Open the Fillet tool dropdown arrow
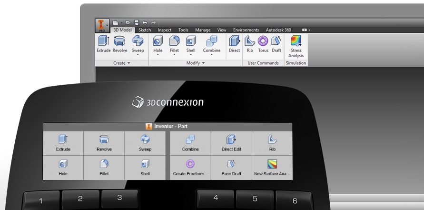Viewport: 424px width, 210px height. [175, 55]
